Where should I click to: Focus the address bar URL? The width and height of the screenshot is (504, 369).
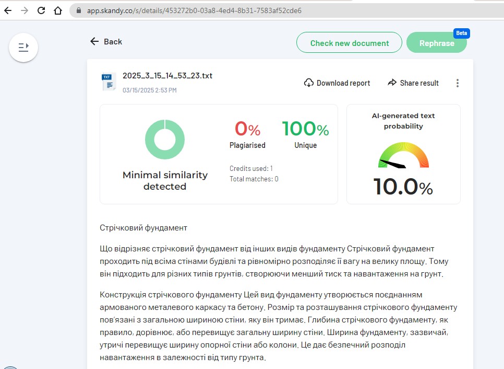point(194,10)
